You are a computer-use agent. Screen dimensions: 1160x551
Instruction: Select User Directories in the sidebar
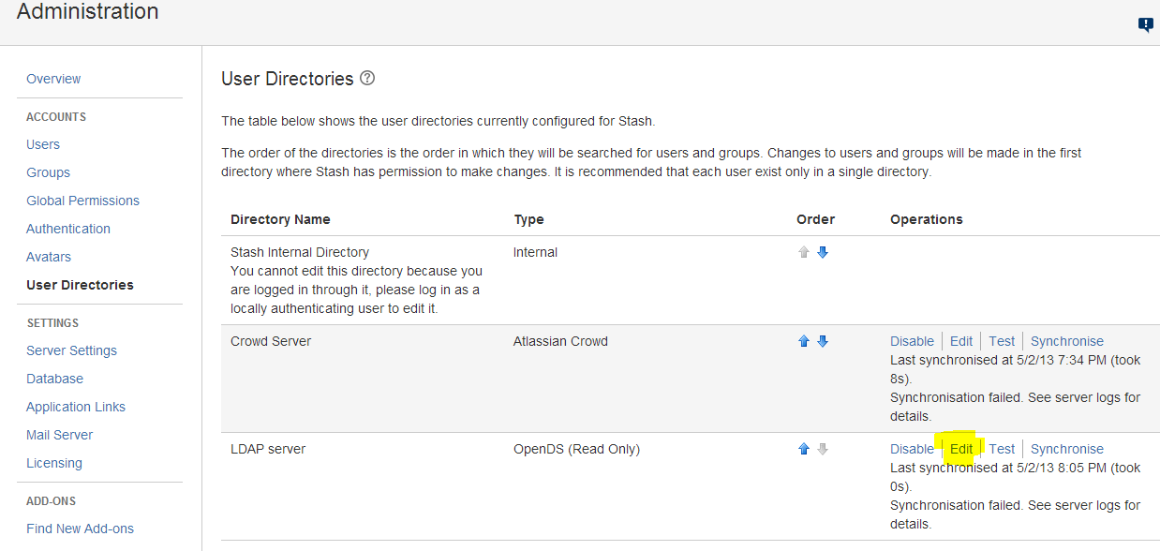80,285
